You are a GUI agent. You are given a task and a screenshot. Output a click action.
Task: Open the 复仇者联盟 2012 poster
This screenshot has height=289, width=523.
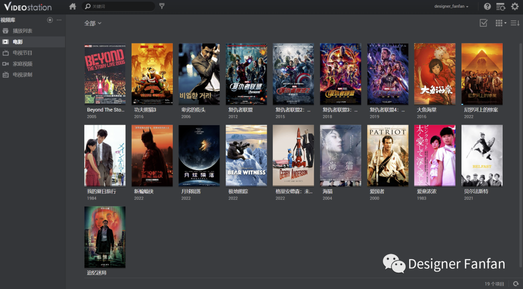point(246,74)
